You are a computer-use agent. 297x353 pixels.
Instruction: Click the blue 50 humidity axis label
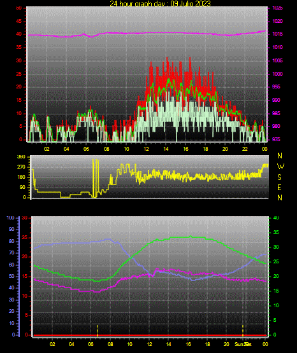pyautogui.click(x=11, y=276)
